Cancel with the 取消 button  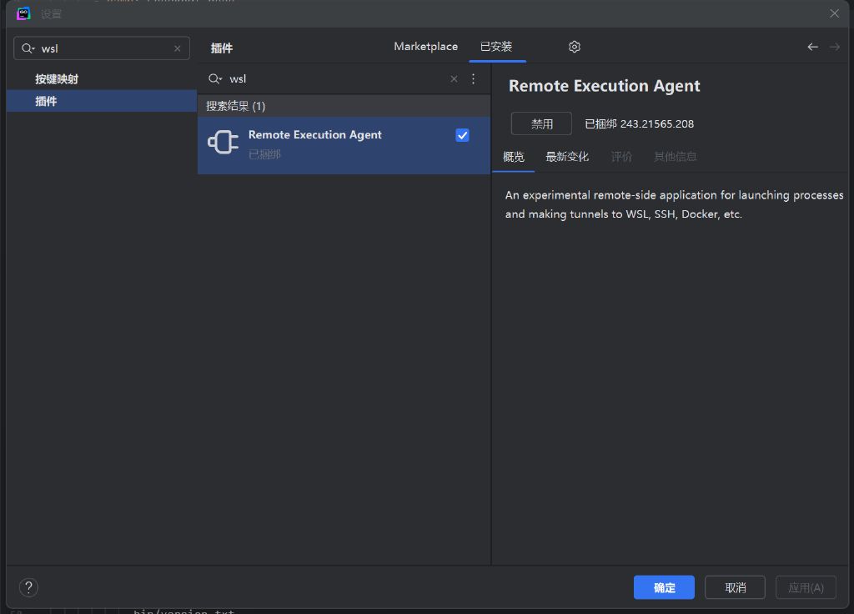click(736, 587)
